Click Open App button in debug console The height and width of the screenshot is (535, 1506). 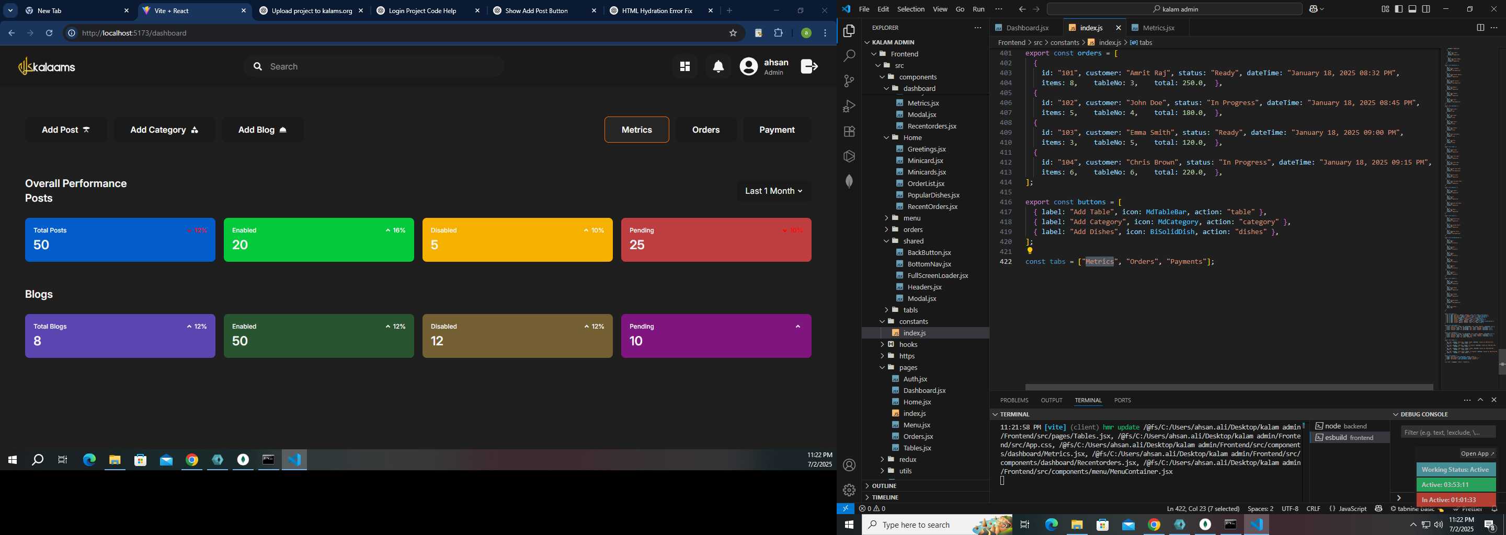click(1477, 454)
